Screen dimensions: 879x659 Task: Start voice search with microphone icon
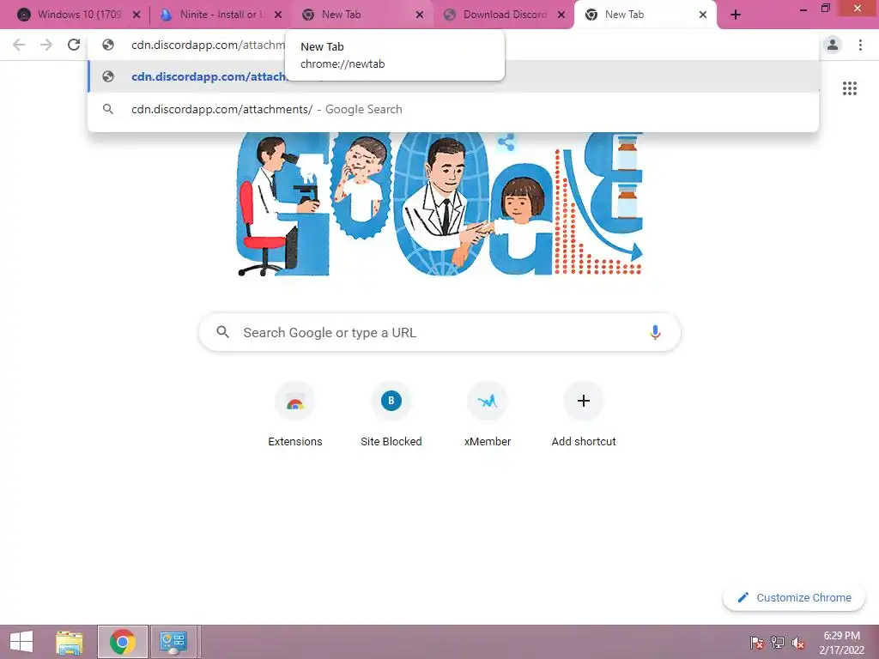coord(655,332)
